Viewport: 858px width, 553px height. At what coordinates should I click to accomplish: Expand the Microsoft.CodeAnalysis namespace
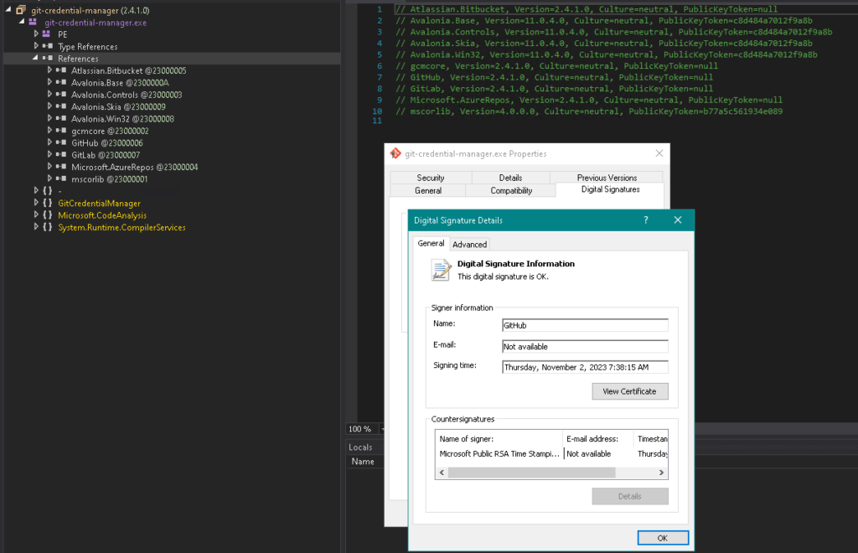click(36, 215)
